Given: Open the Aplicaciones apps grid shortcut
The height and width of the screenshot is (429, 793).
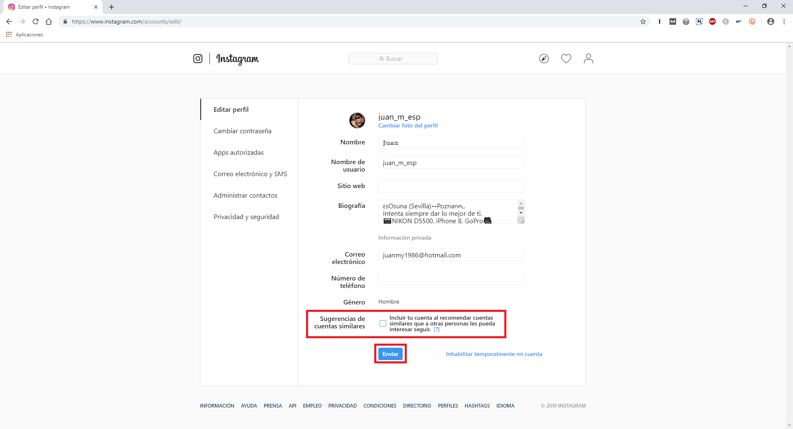Looking at the screenshot, I should click(25, 35).
